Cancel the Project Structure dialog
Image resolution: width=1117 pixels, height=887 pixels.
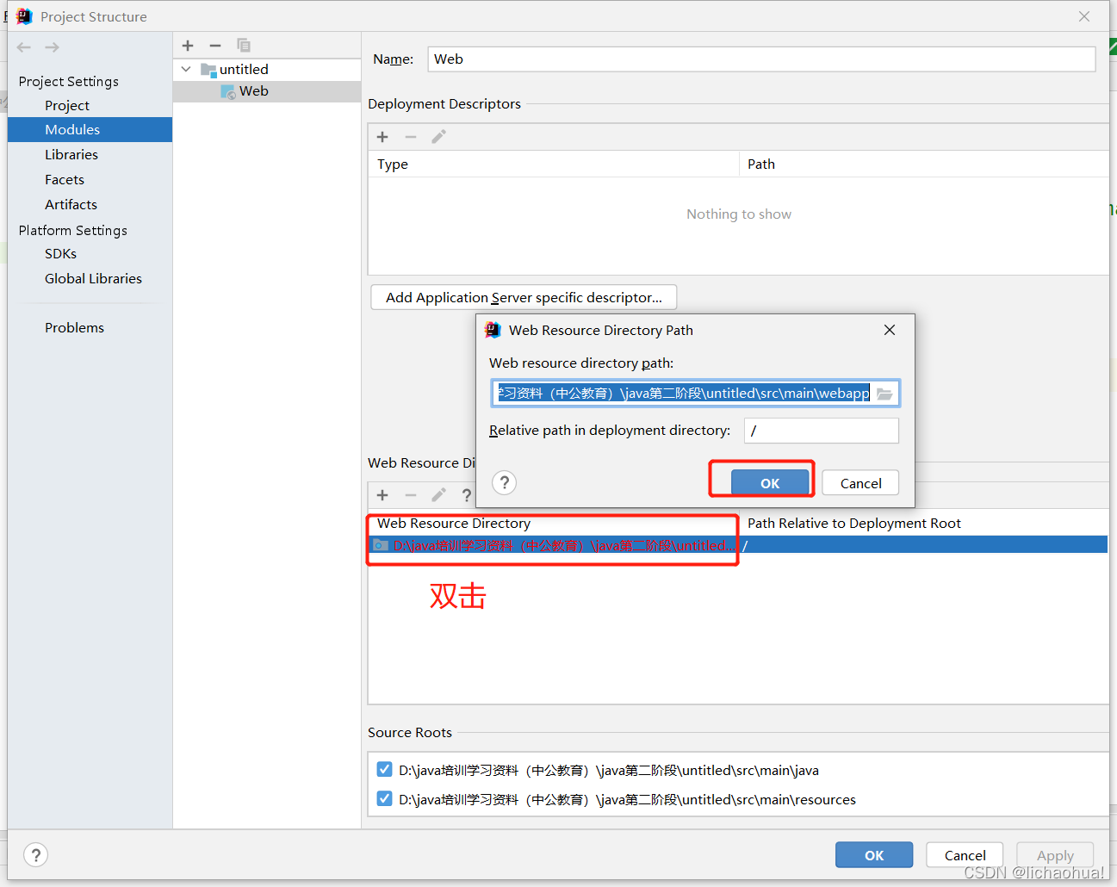(x=965, y=855)
